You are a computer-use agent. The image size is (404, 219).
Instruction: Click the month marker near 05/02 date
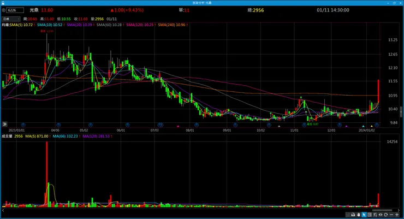pyautogui.click(x=91, y=125)
